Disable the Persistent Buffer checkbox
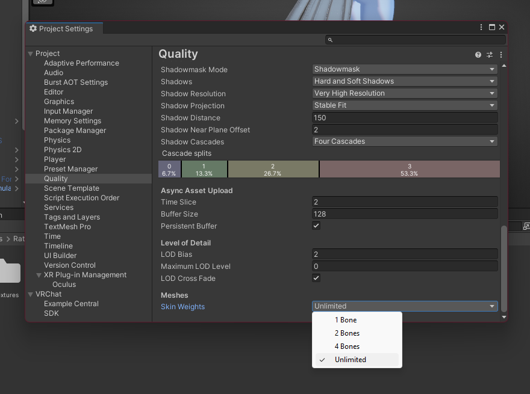Viewport: 530px width, 394px height. (x=316, y=226)
